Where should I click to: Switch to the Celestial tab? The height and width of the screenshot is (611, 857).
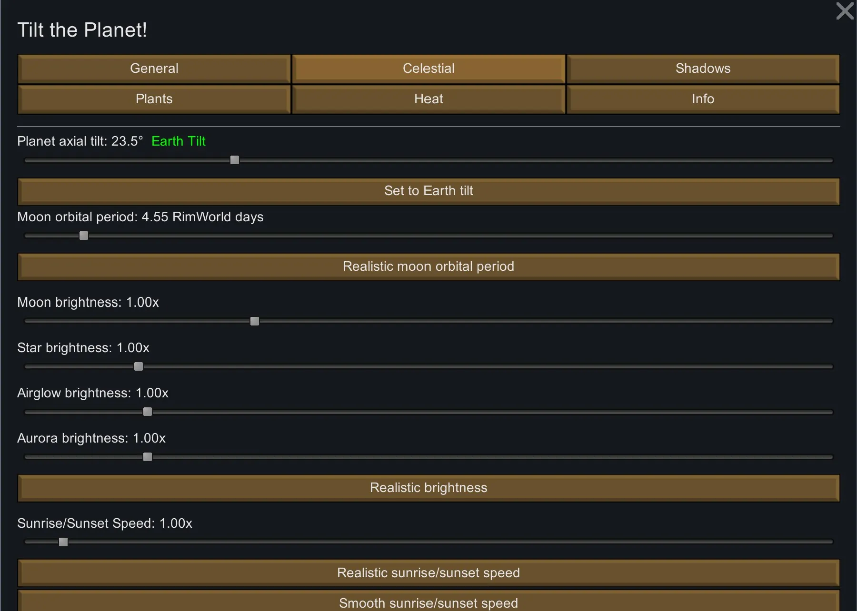[x=428, y=69]
